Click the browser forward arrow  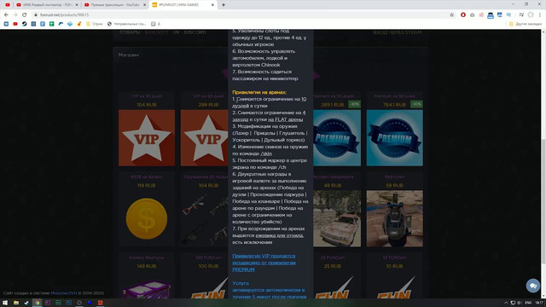[15, 14]
